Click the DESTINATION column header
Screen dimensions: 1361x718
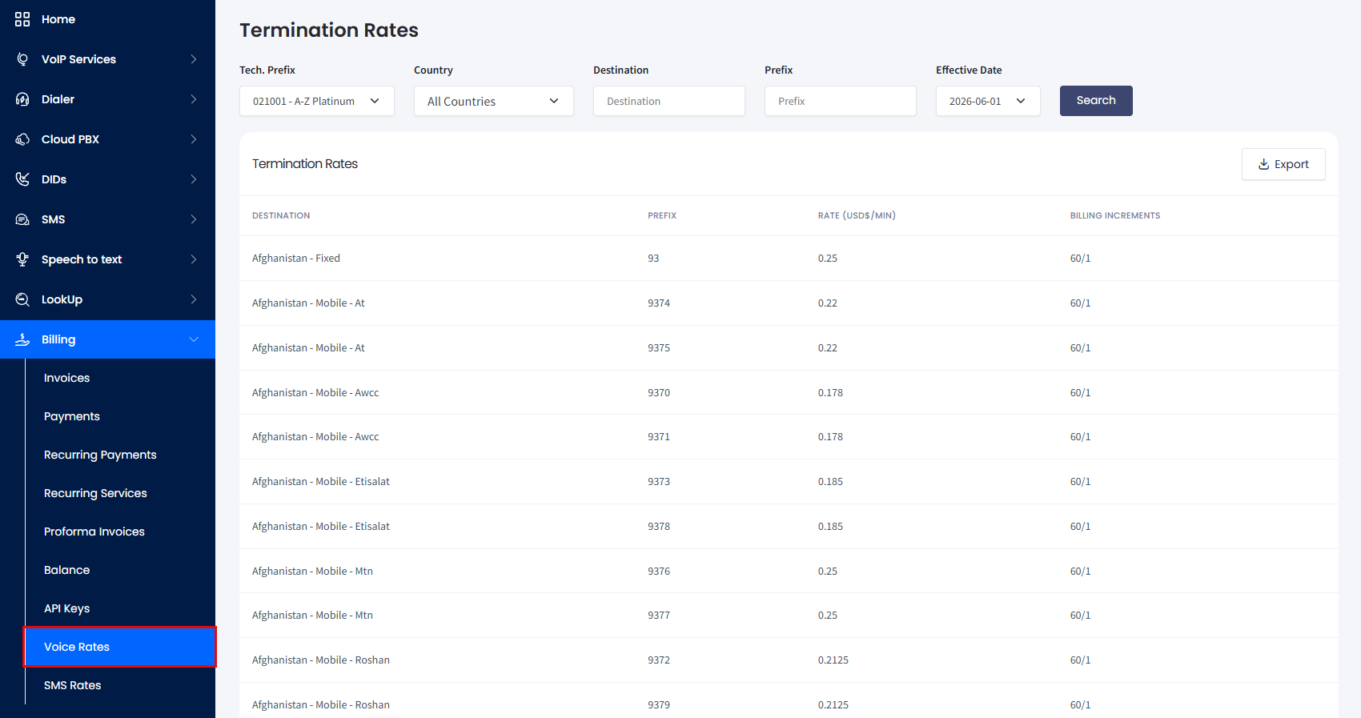[281, 216]
